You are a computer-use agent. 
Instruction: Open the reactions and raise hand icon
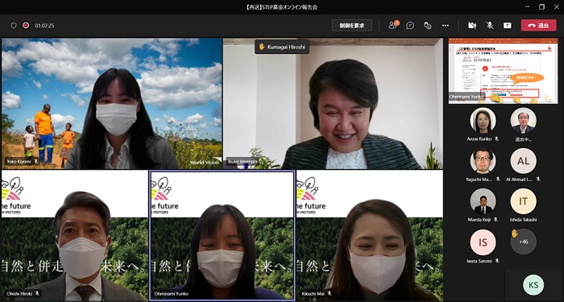click(427, 26)
